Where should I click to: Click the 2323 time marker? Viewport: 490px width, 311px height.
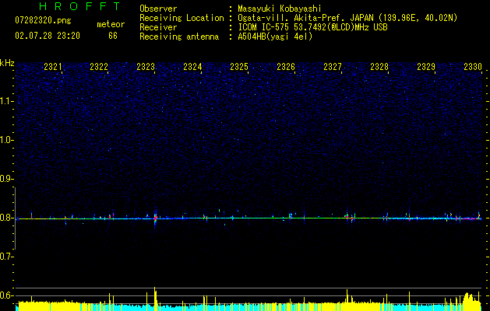[x=146, y=67]
